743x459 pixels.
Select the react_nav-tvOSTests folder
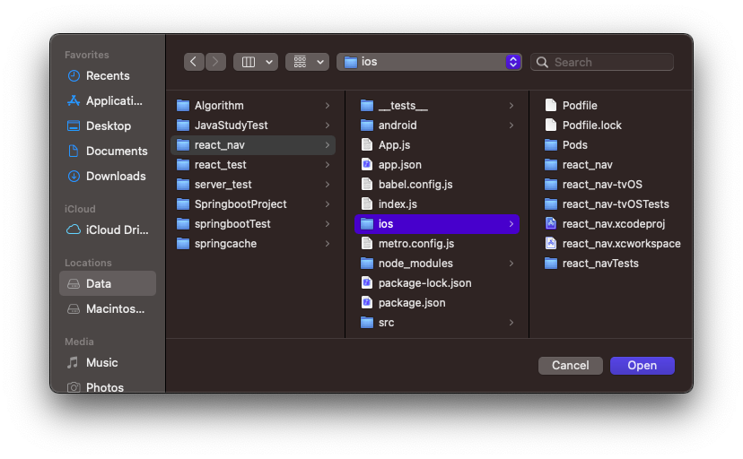[614, 204]
